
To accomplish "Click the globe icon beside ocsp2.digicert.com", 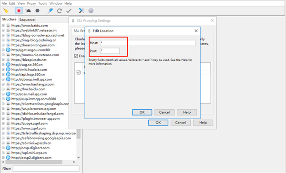I will [8, 158].
